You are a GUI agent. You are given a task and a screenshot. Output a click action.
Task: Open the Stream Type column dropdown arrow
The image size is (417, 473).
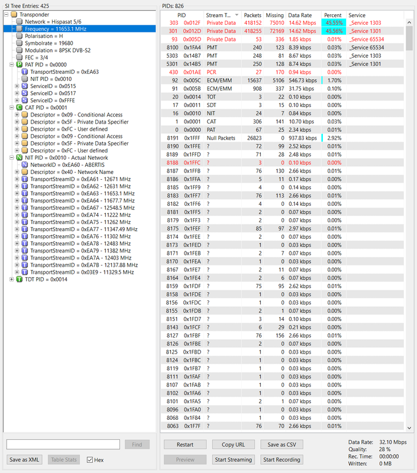click(237, 15)
